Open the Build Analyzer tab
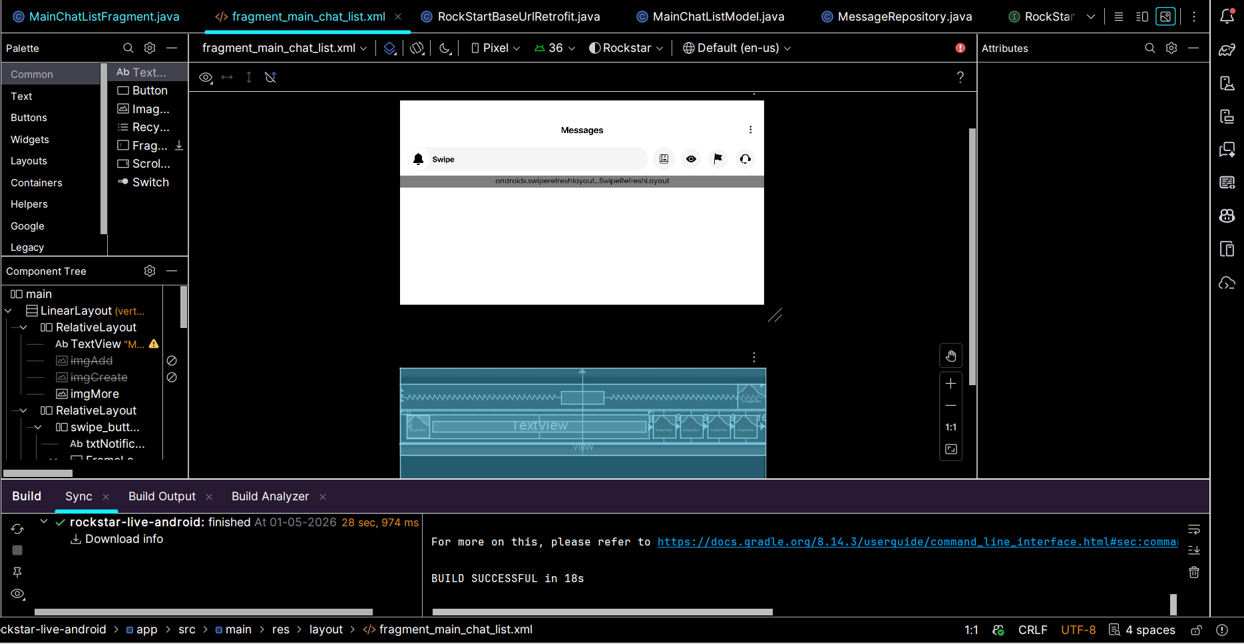 [x=270, y=496]
